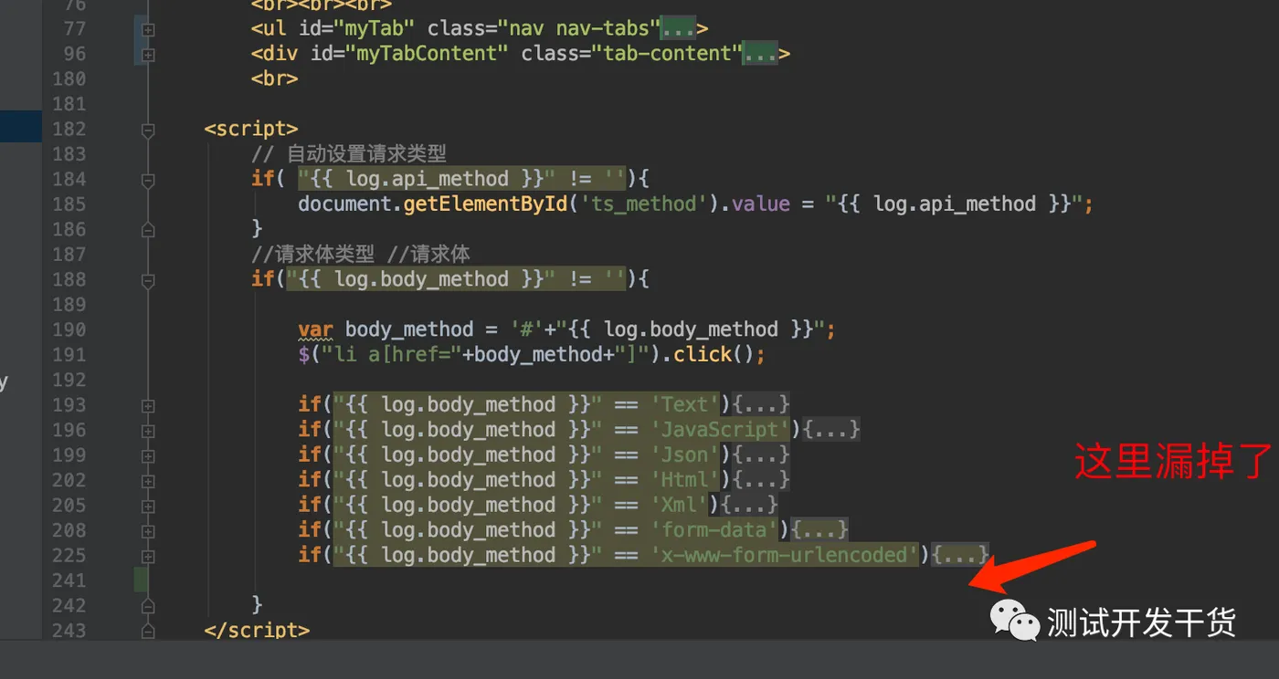Image resolution: width=1279 pixels, height=679 pixels.
Task: Open the {...} placeholder after 'Json' condition
Action: pyautogui.click(x=762, y=454)
